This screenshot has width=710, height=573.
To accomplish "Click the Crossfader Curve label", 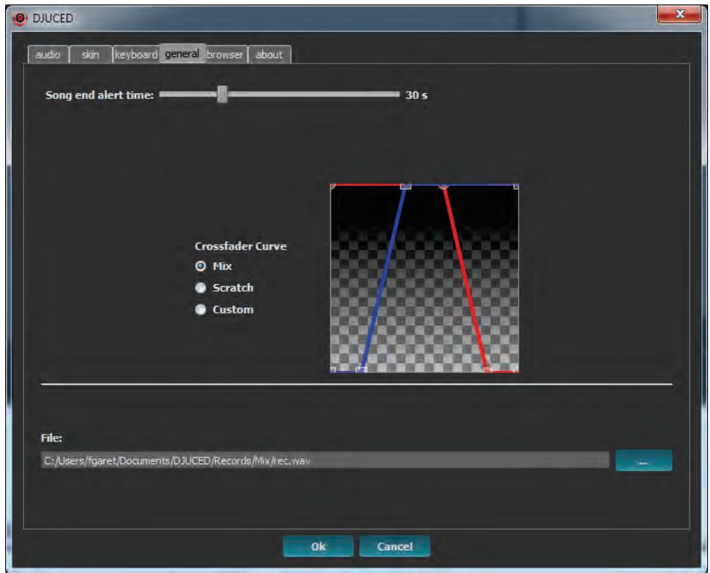I will [241, 246].
